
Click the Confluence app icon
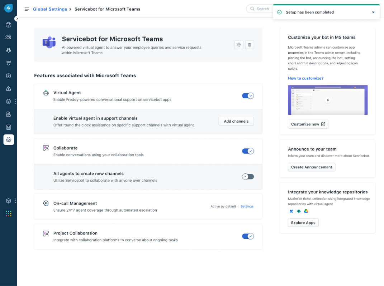tap(291, 211)
